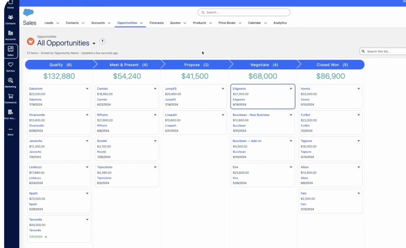Image resolution: width=406 pixels, height=248 pixels.
Task: Click the Opportunities crown icon
Action: (x=30, y=41)
